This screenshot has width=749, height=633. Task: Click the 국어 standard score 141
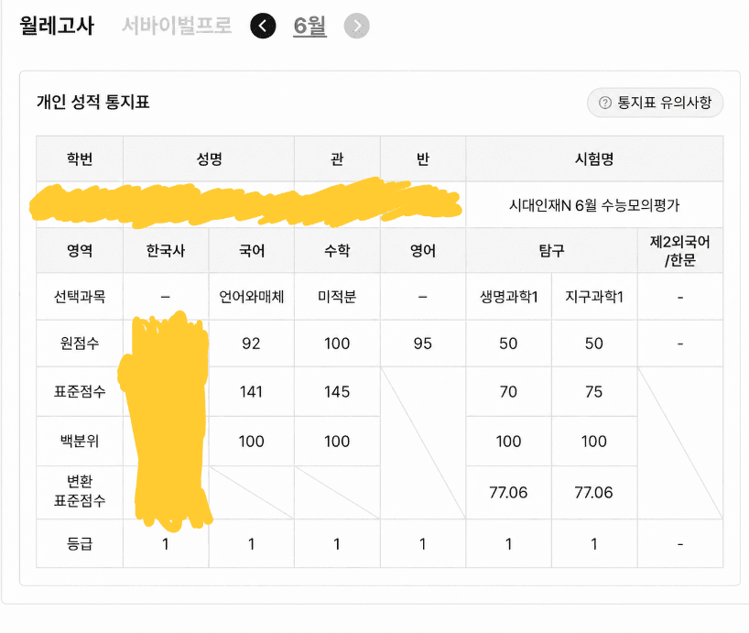coord(251,392)
